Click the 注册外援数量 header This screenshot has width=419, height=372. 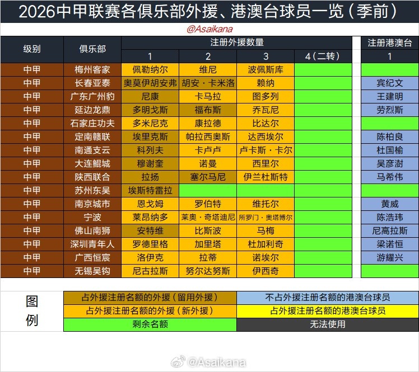click(x=237, y=43)
